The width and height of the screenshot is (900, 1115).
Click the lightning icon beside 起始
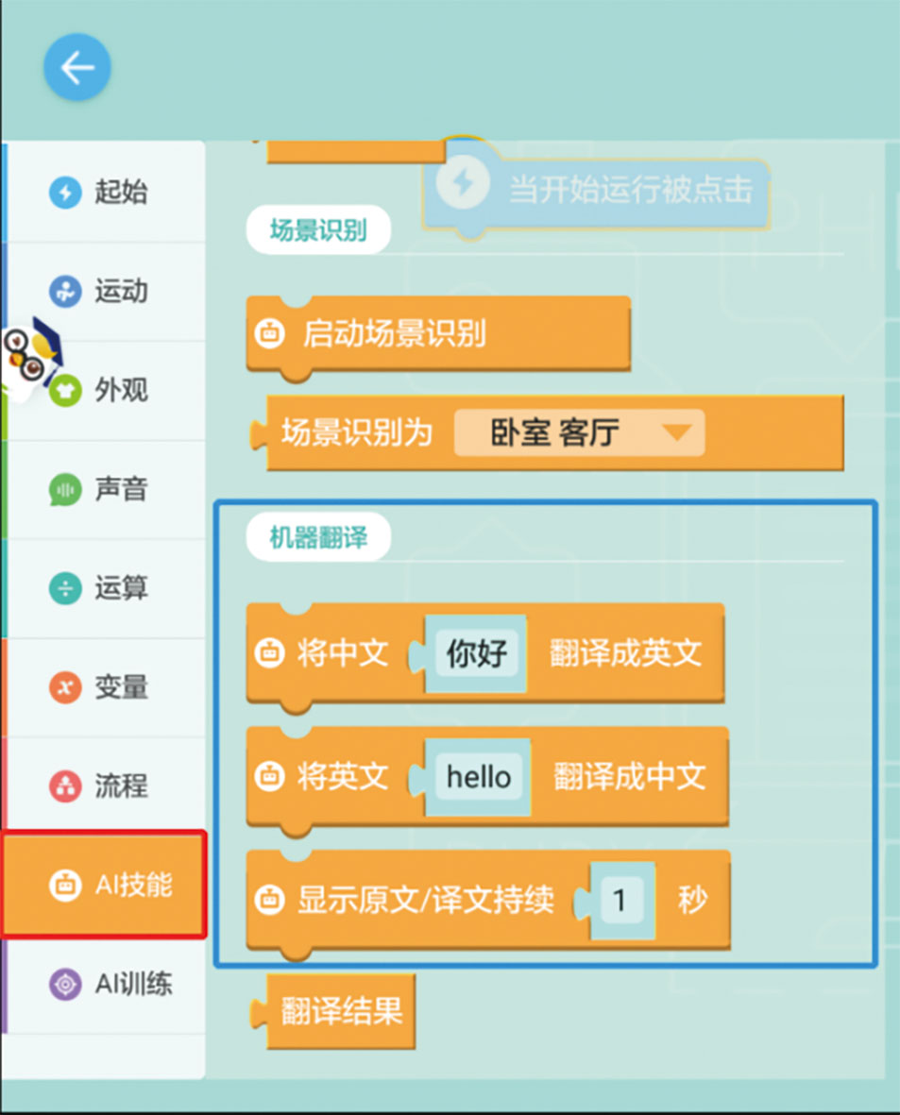65,193
